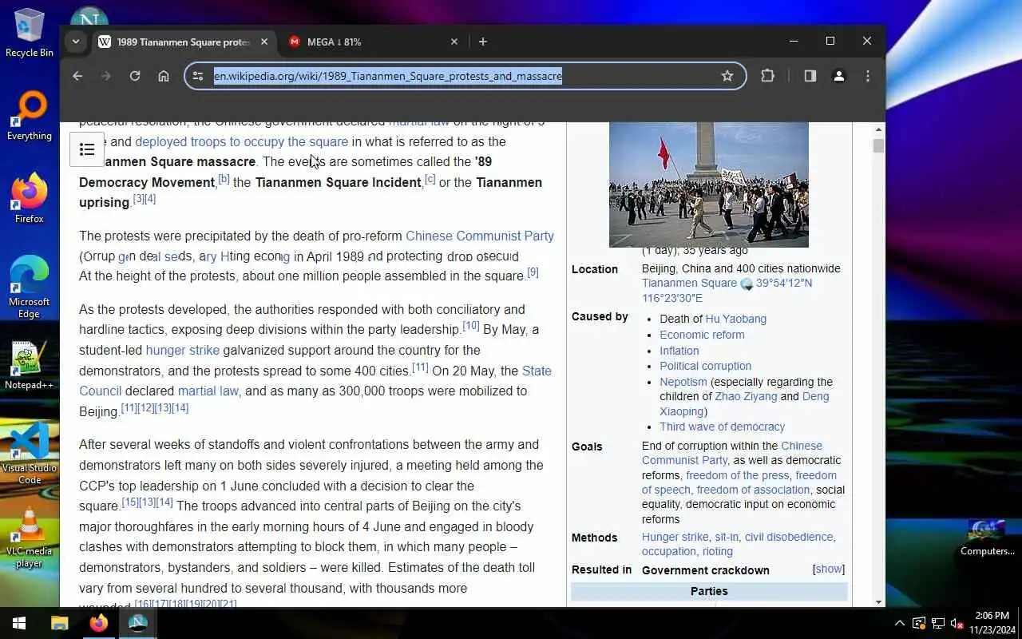
Task: Open the freedom of association link
Action: pos(753,490)
